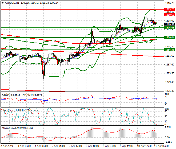The image size is (176, 149).
Task: Click the RSI scale value 70
Action: (166, 97)
